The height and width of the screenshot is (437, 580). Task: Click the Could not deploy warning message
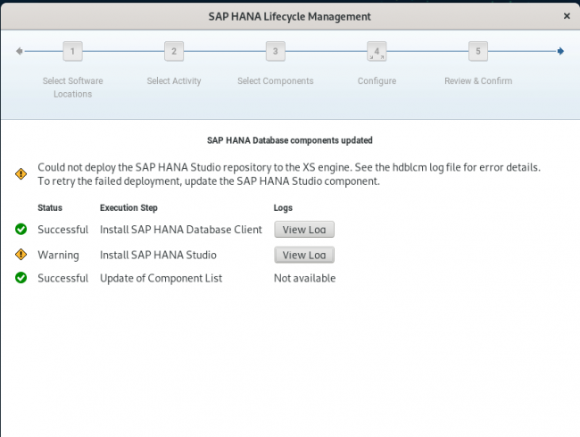(289, 174)
